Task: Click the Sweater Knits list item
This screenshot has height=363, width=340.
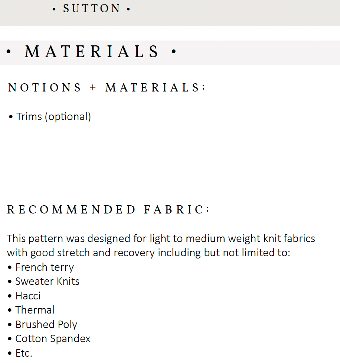Action: (x=47, y=282)
